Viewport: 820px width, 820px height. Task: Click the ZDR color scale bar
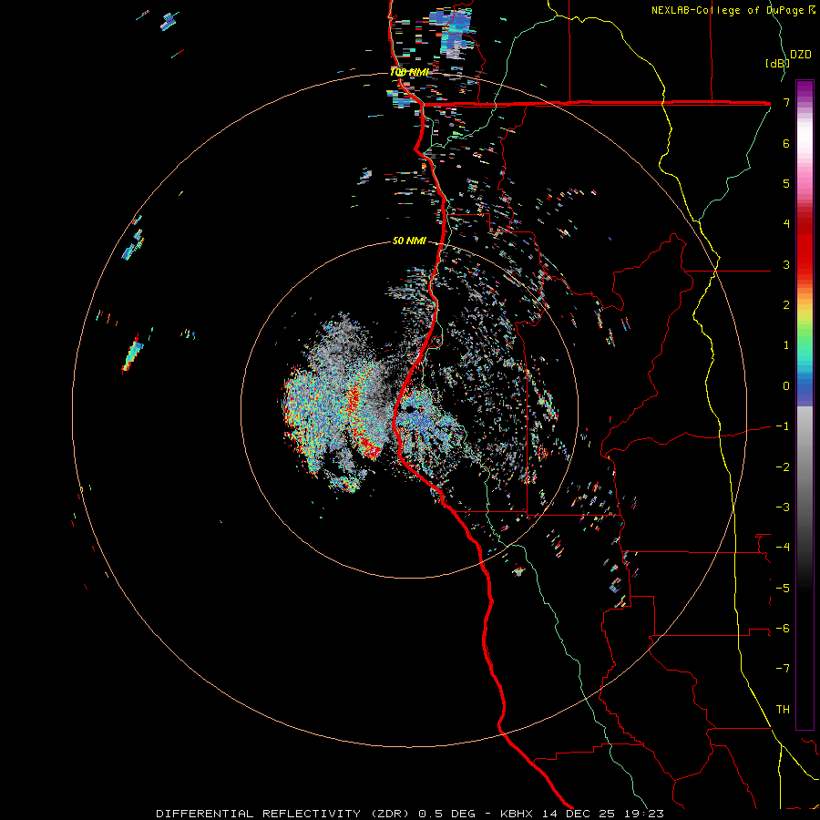[805, 405]
